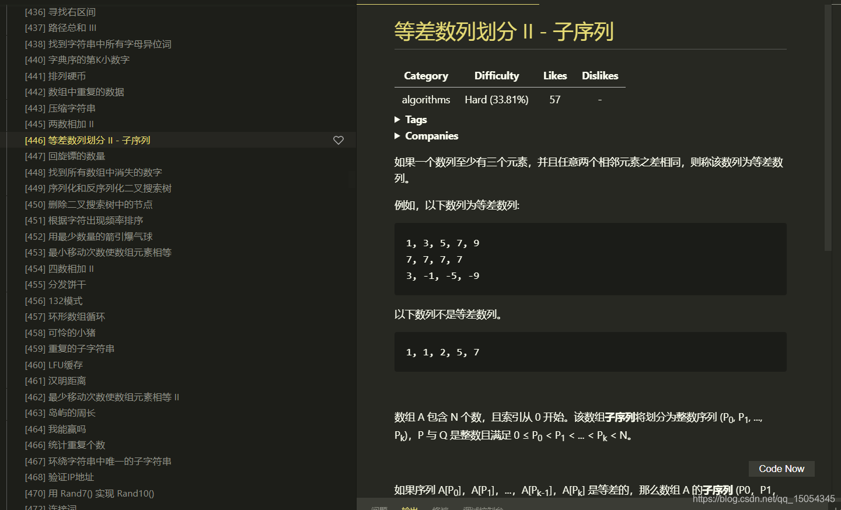Click the algorithms category label
Image resolution: width=841 pixels, height=510 pixels.
426,100
